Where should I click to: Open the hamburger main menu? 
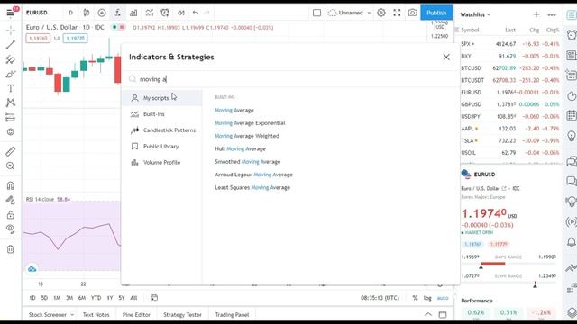10,13
